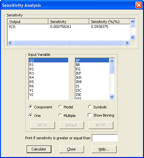Click left arrow of horizontal scrollbar

tap(10, 43)
